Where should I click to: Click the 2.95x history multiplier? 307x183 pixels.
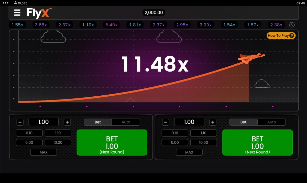[182, 25]
